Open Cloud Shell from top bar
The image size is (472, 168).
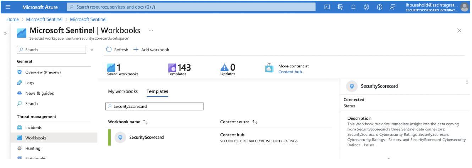pos(327,7)
